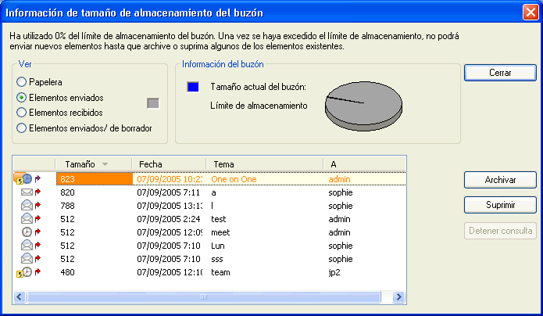Click recipient 'sophie' in the Lun row
The height and width of the screenshot is (316, 543).
(341, 246)
